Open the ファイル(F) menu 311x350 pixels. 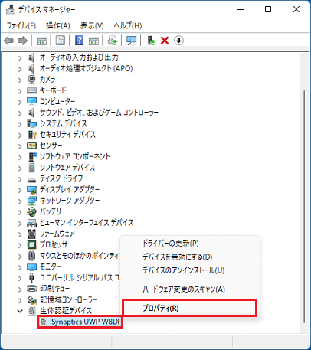(21, 25)
